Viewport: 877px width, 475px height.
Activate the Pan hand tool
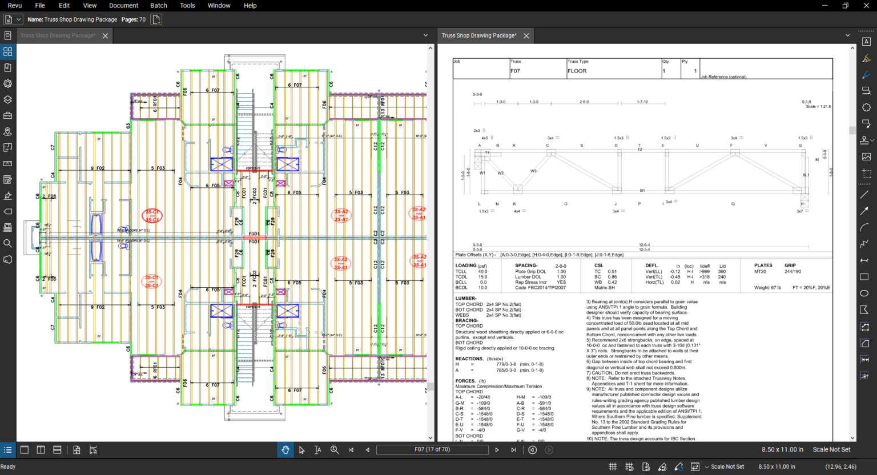coord(285,450)
